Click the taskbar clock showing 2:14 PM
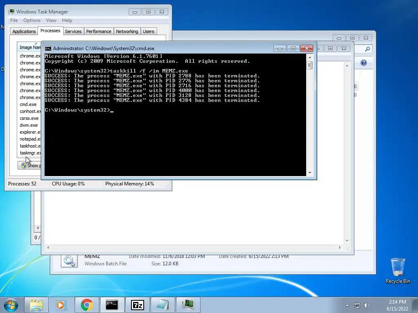This screenshot has width=418, height=313. [x=397, y=305]
